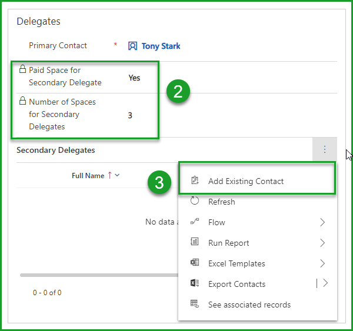Open the Full Name column dropdown chevron

tap(117, 175)
